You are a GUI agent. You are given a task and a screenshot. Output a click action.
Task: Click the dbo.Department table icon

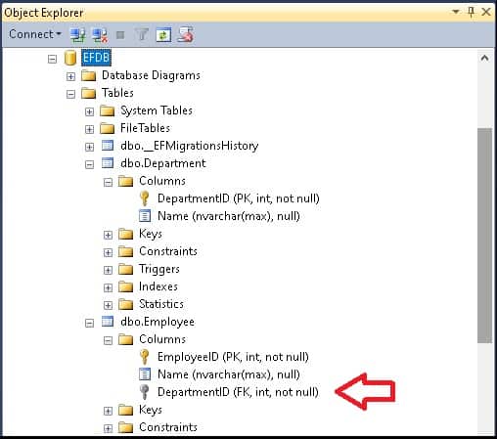coord(108,163)
